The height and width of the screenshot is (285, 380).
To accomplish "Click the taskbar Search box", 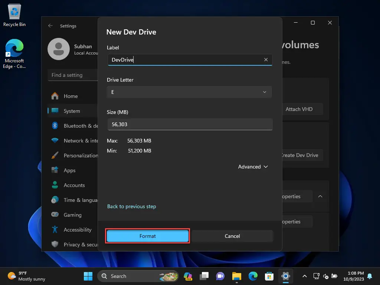I will click(x=138, y=276).
